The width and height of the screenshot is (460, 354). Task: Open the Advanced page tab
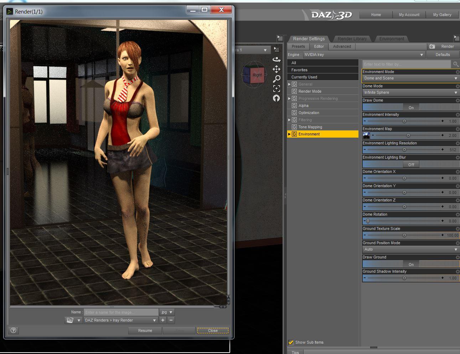pyautogui.click(x=342, y=46)
